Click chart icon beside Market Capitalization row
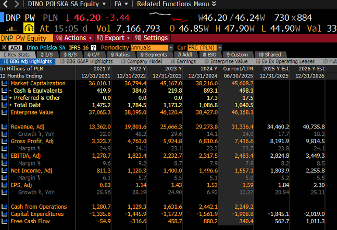Viewport: 337px width, 230px height. tap(4, 83)
